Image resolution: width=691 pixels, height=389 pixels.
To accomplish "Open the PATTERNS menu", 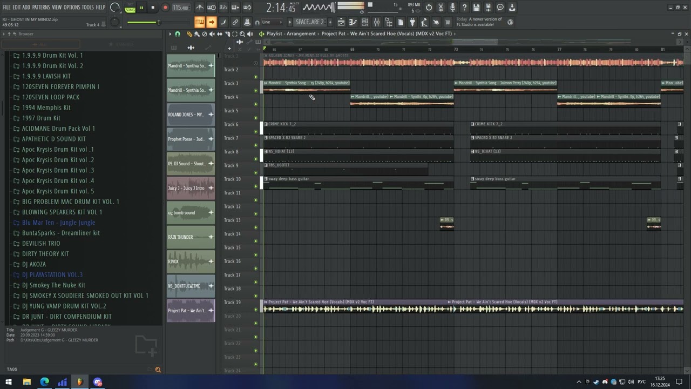I will (x=41, y=8).
